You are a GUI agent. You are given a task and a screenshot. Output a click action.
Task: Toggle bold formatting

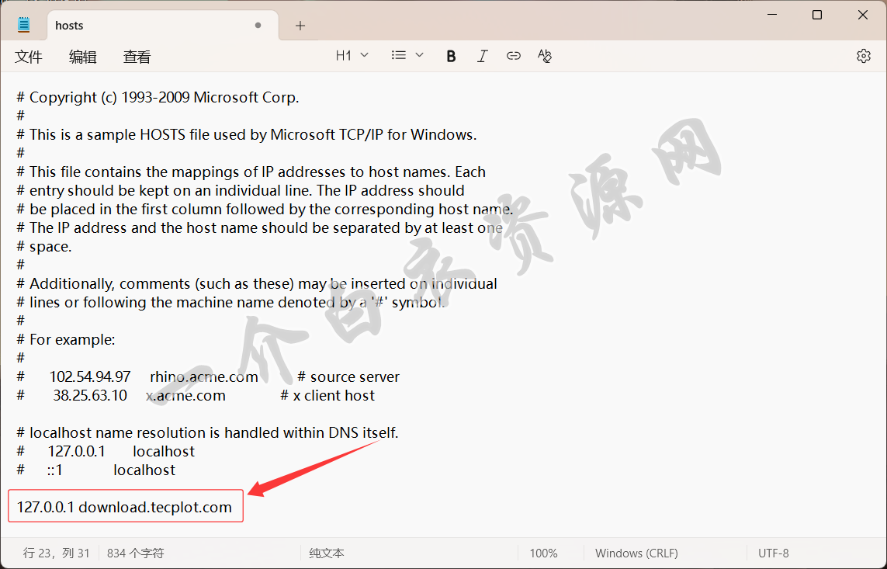(x=451, y=56)
